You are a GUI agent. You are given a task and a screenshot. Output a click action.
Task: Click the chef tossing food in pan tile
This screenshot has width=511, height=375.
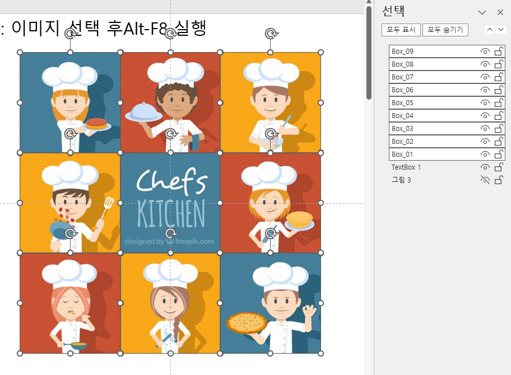click(70, 203)
